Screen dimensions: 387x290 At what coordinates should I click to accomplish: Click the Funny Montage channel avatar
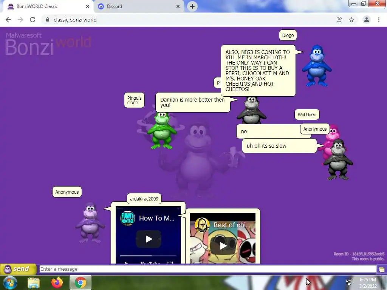point(128,218)
